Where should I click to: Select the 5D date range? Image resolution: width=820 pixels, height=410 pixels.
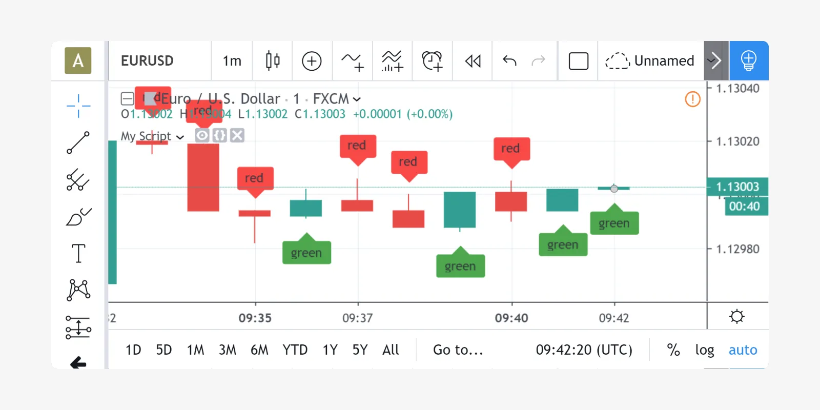point(164,350)
